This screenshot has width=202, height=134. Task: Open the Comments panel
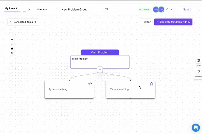click(198, 73)
